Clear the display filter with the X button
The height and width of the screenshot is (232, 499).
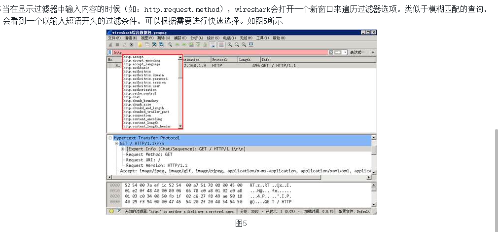click(331, 52)
